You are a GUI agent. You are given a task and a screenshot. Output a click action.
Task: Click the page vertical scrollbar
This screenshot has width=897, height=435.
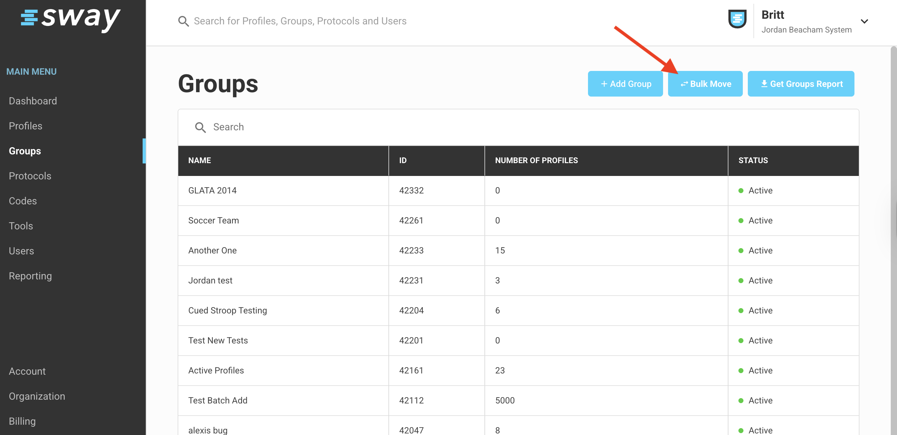click(x=894, y=240)
